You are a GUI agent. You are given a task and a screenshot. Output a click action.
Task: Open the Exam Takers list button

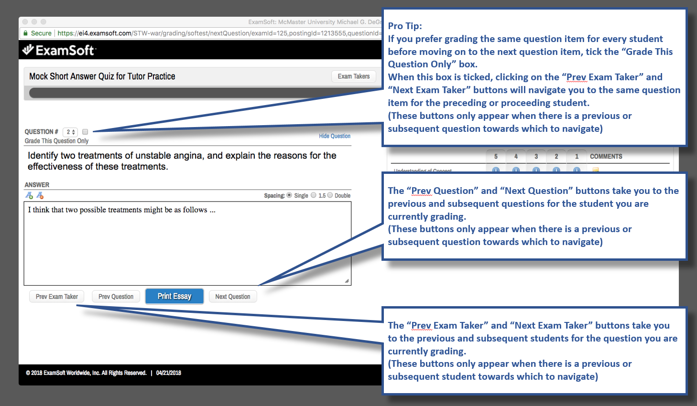click(x=354, y=76)
